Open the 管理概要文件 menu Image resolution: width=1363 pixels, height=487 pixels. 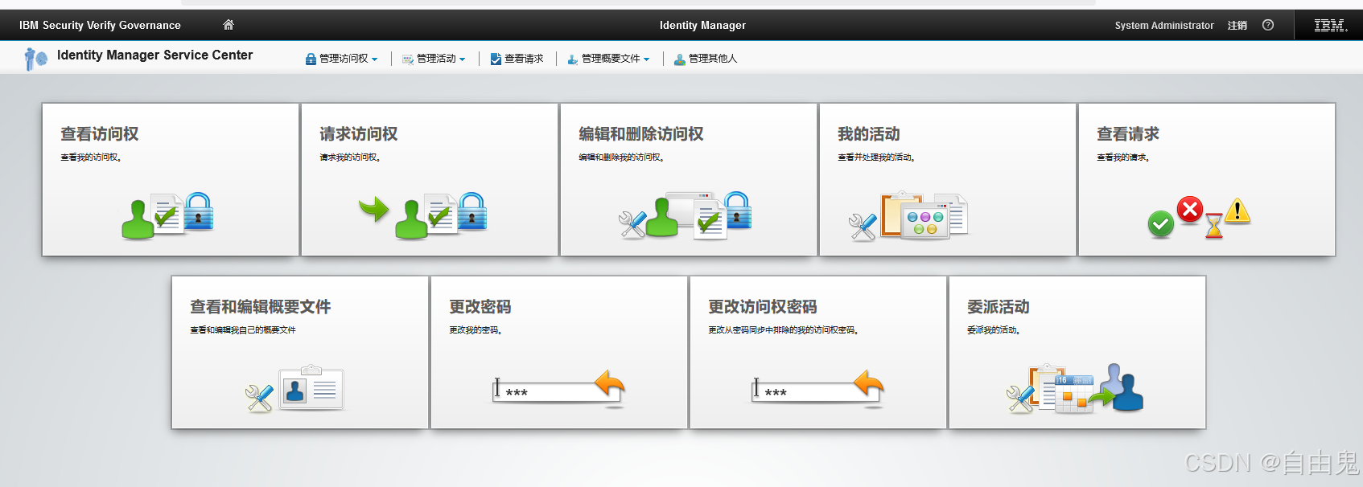tap(610, 59)
